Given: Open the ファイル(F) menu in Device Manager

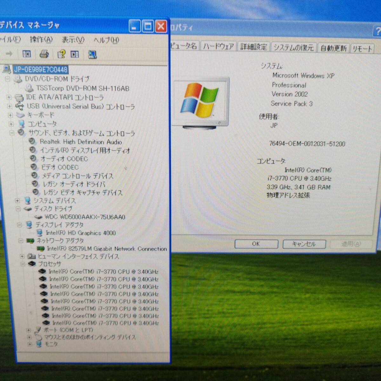Looking at the screenshot, I should point(10,39).
